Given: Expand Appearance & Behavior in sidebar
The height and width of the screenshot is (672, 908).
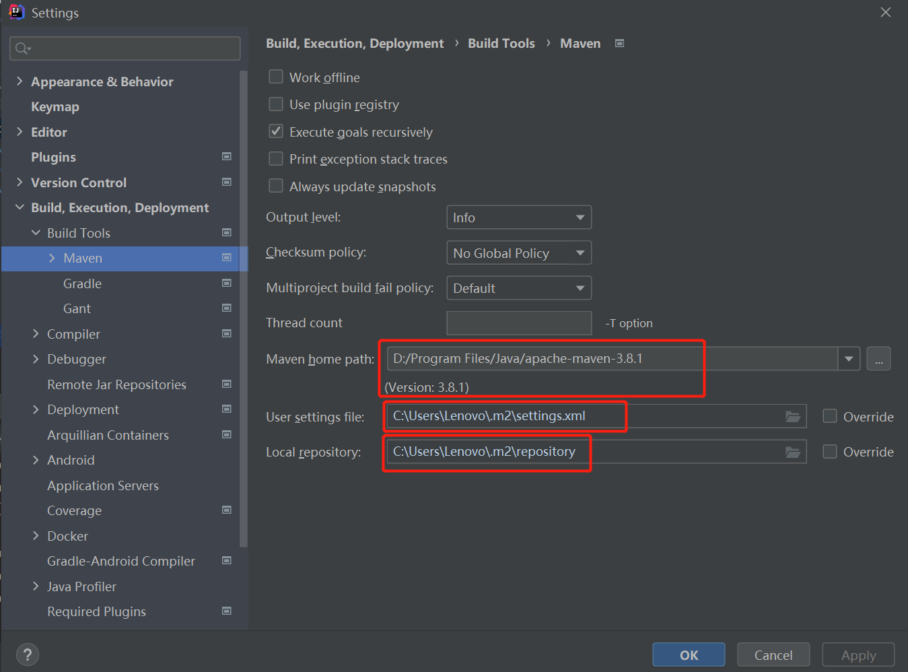Looking at the screenshot, I should pyautogui.click(x=19, y=81).
